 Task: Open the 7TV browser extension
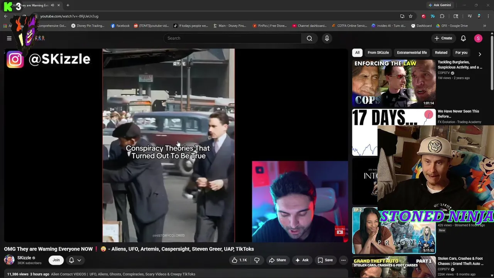[x=433, y=16]
